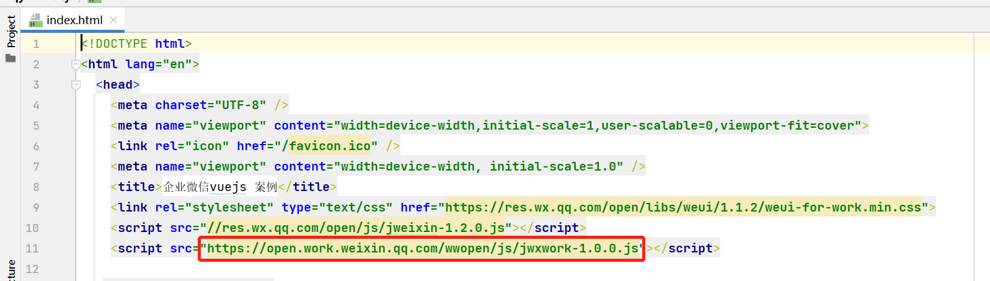Click the rel="stylesheet" attribute
990x281 pixels.
pyautogui.click(x=214, y=208)
